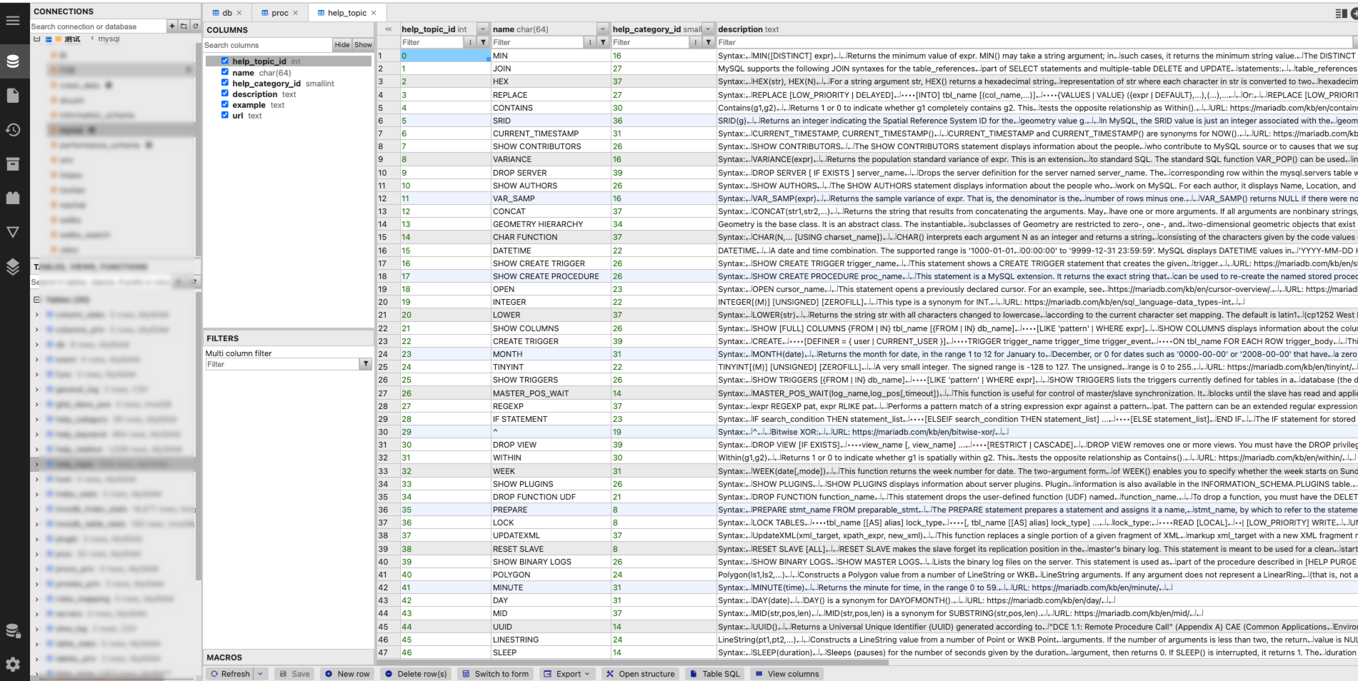
Task: Open the hamburger menu in sidebar
Action: (13, 20)
